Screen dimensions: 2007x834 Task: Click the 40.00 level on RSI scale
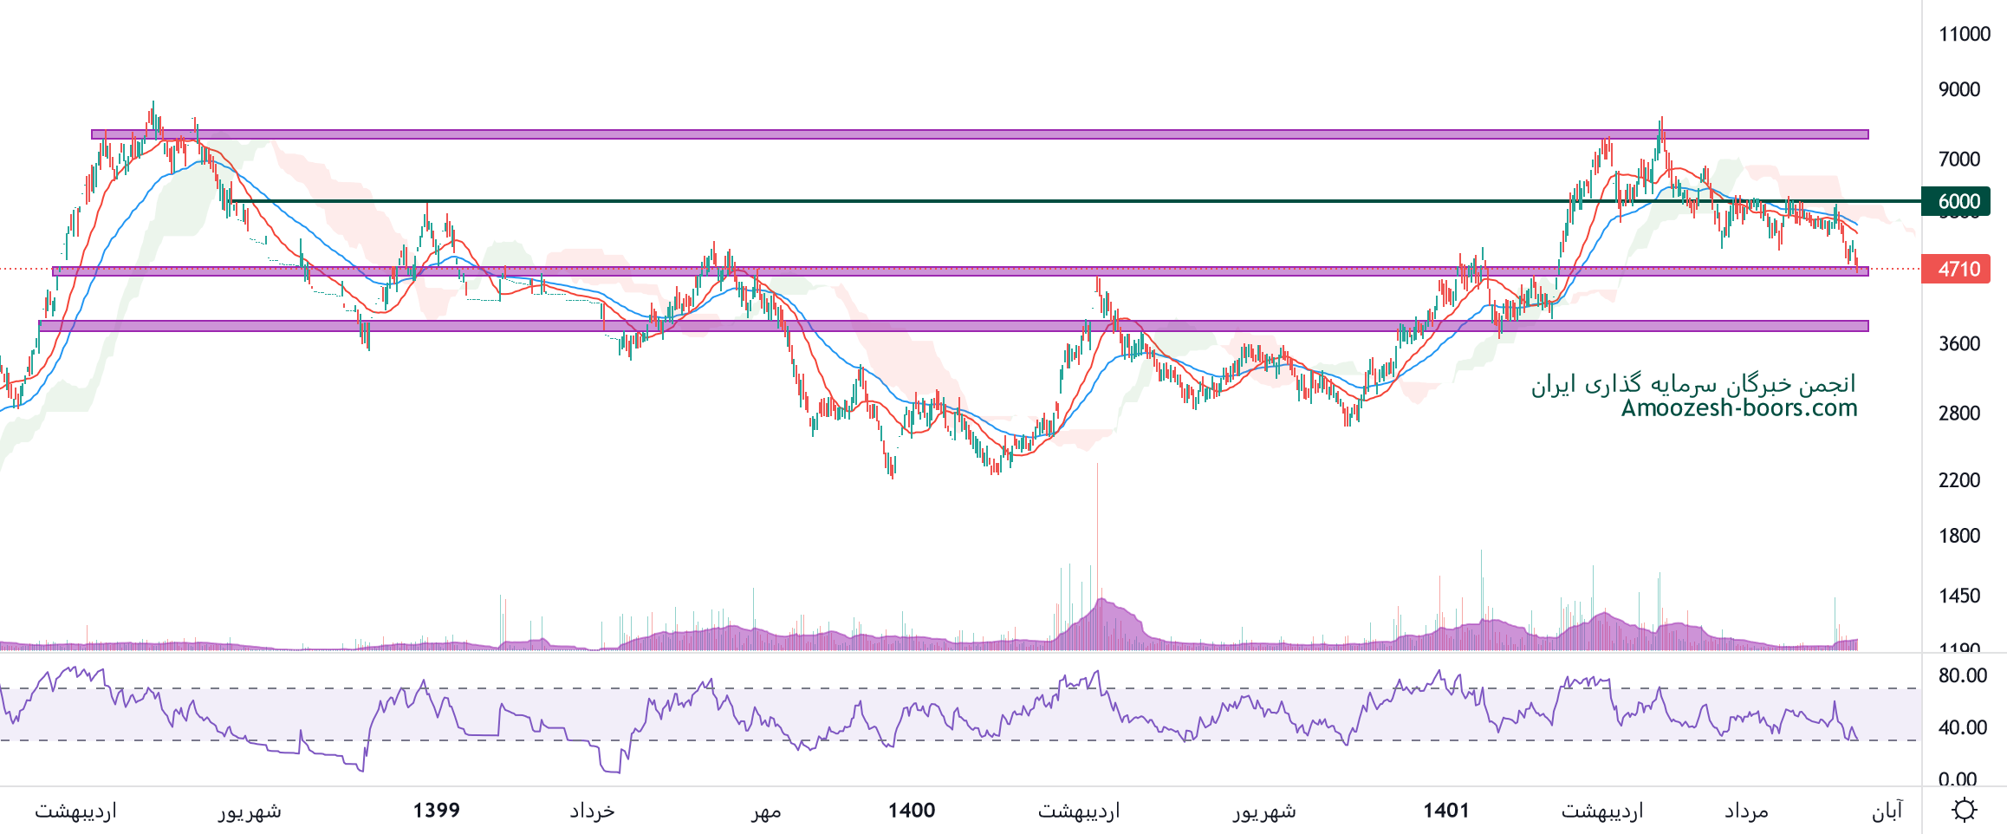[1962, 727]
